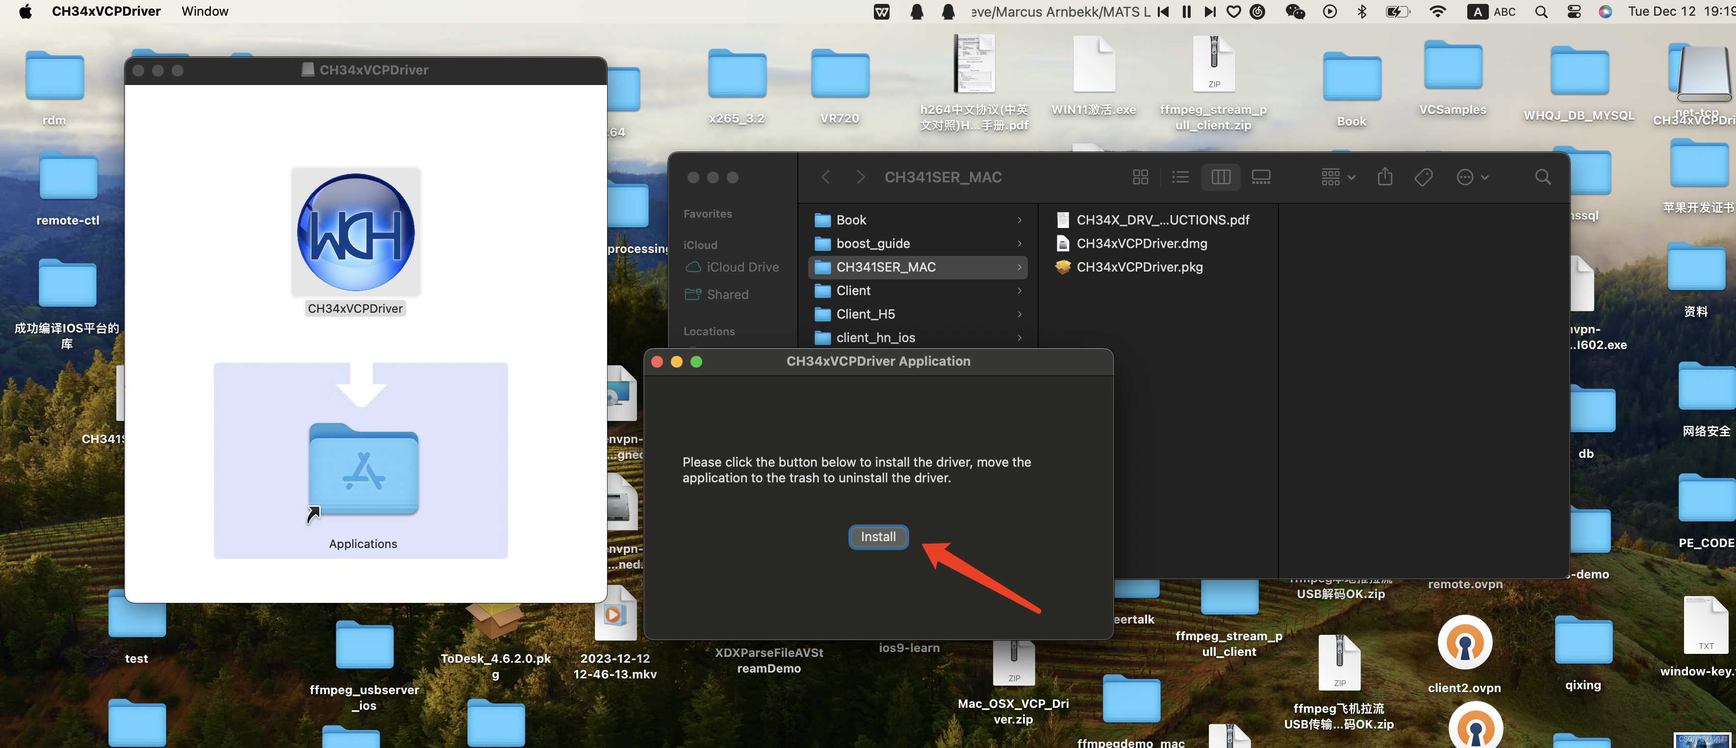Expand the Book folder chevron
1736x748 pixels.
click(1020, 220)
